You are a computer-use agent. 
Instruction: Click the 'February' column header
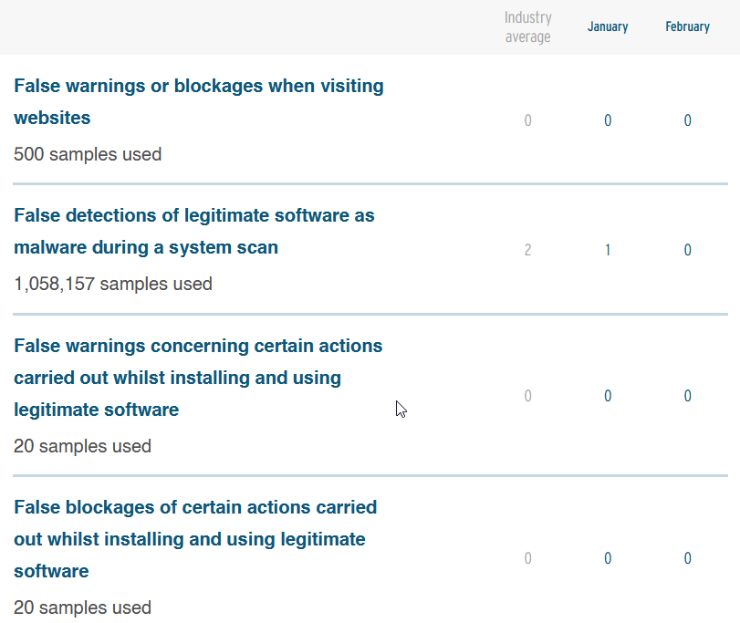(x=688, y=26)
